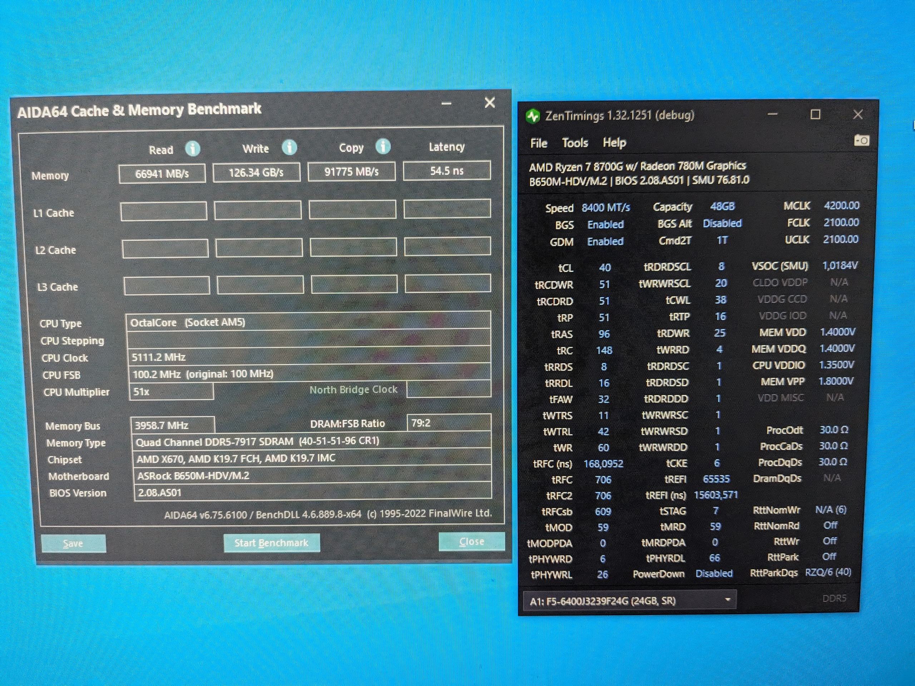Click the Copy info icon
This screenshot has width=915, height=686.
(383, 146)
